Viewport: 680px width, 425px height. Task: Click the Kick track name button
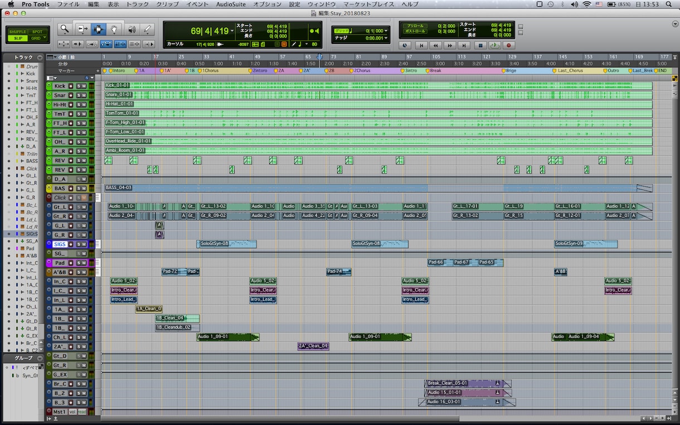60,86
